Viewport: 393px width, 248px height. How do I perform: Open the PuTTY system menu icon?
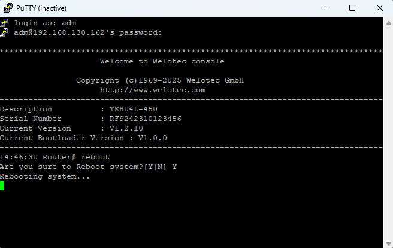pyautogui.click(x=8, y=8)
